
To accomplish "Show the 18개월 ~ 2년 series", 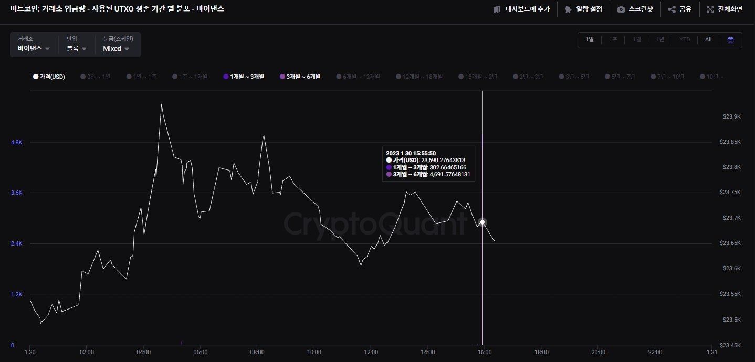I will coord(477,76).
